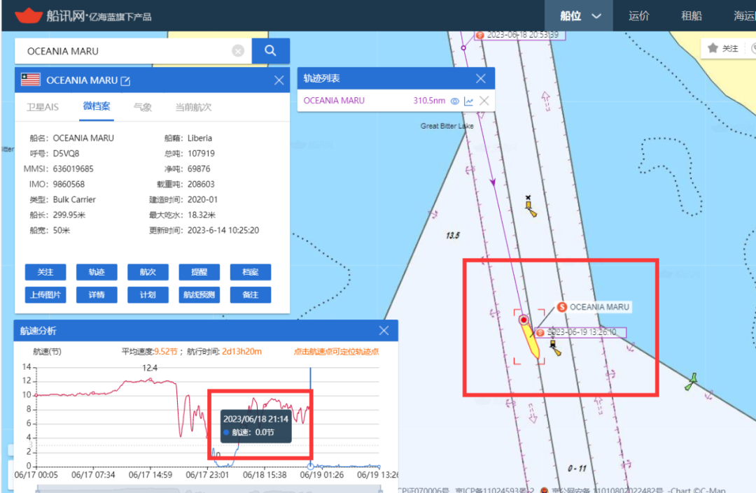This screenshot has height=493, width=756.
Task: Select the 当前航次 tab
Action: click(x=193, y=107)
